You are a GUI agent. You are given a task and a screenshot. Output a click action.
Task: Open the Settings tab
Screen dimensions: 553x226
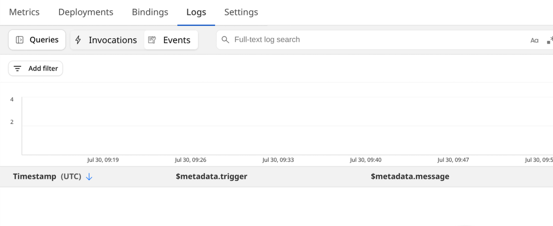(241, 12)
